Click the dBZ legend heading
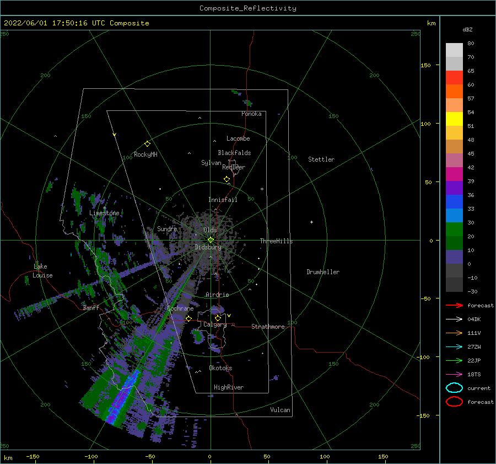The width and height of the screenshot is (496, 464). pyautogui.click(x=467, y=29)
